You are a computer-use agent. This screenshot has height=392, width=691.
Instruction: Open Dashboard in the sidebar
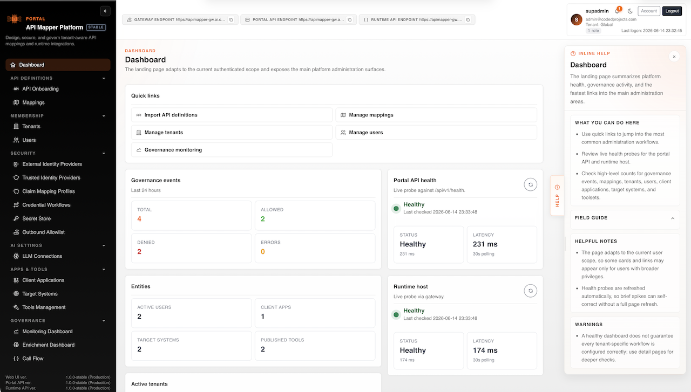pos(58,65)
